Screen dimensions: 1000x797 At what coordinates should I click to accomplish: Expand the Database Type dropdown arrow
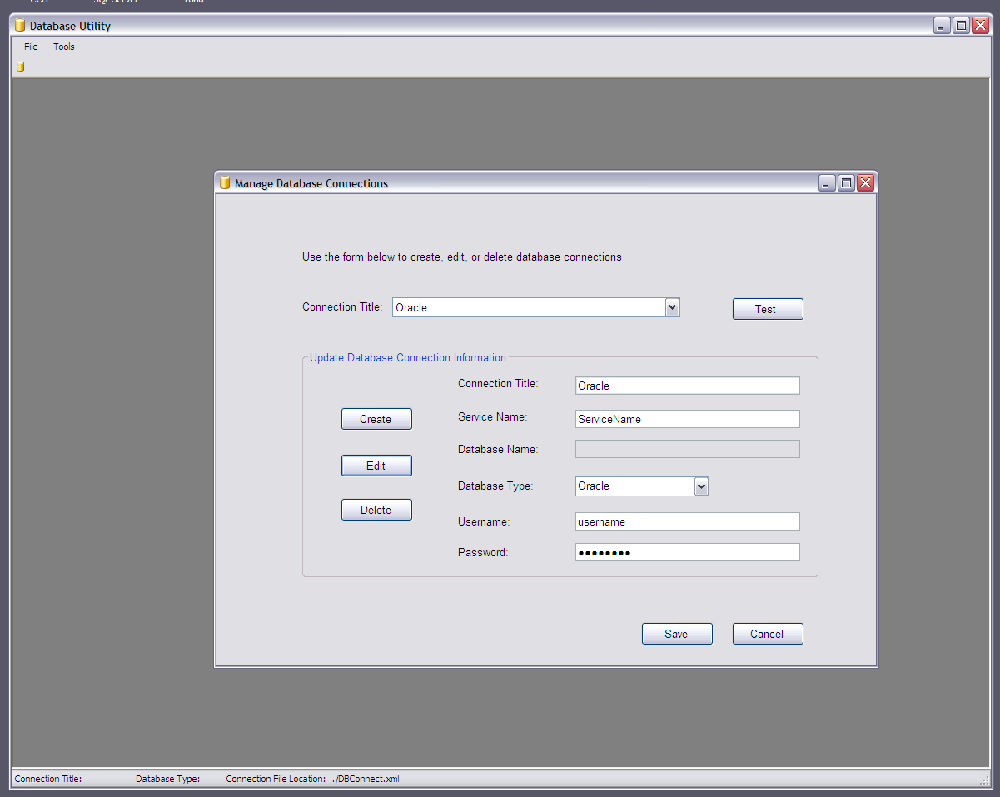point(701,486)
